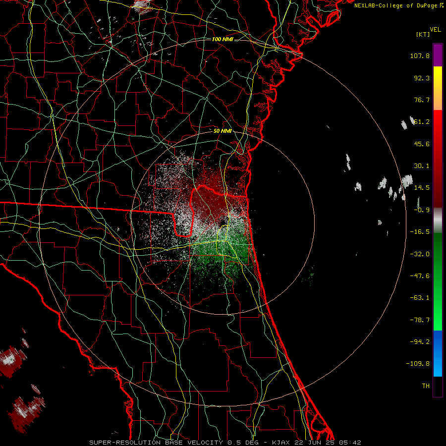The height and width of the screenshot is (446, 446).
Task: Select the 76.7 velocity scale value
Action: (x=422, y=100)
